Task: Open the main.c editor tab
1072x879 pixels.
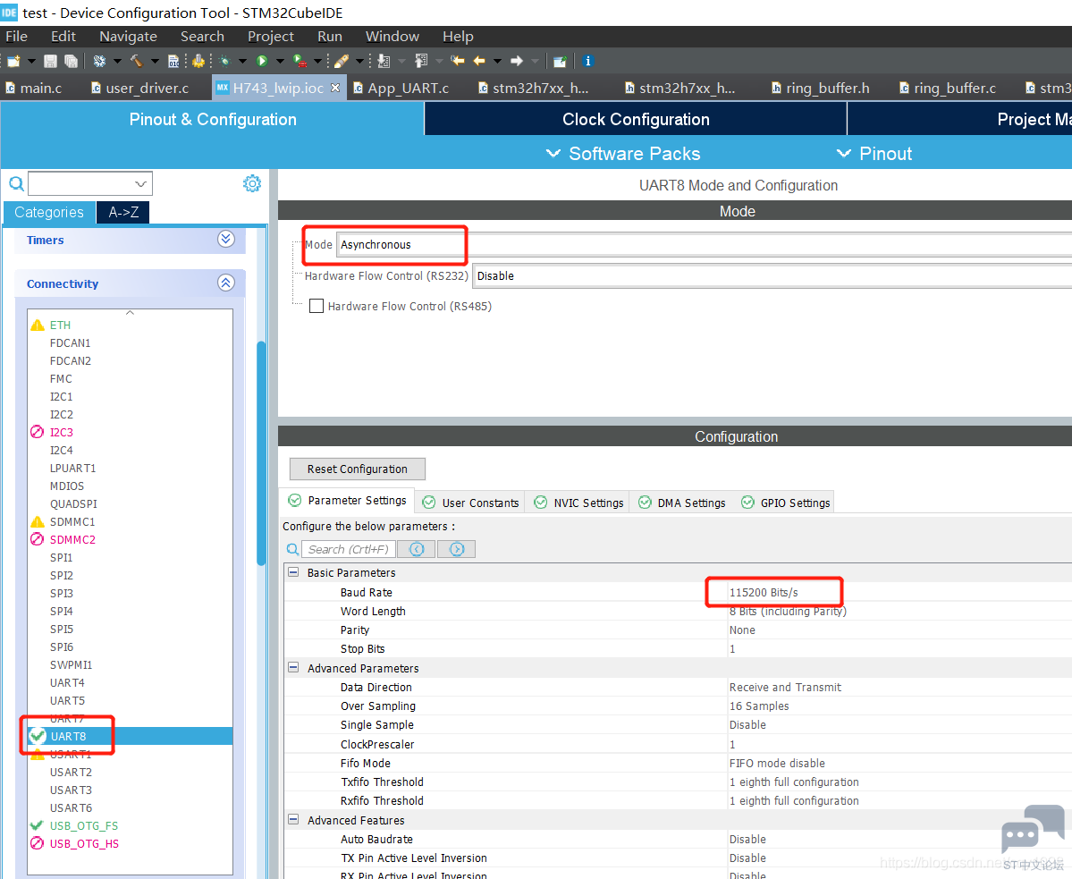Action: coord(33,89)
